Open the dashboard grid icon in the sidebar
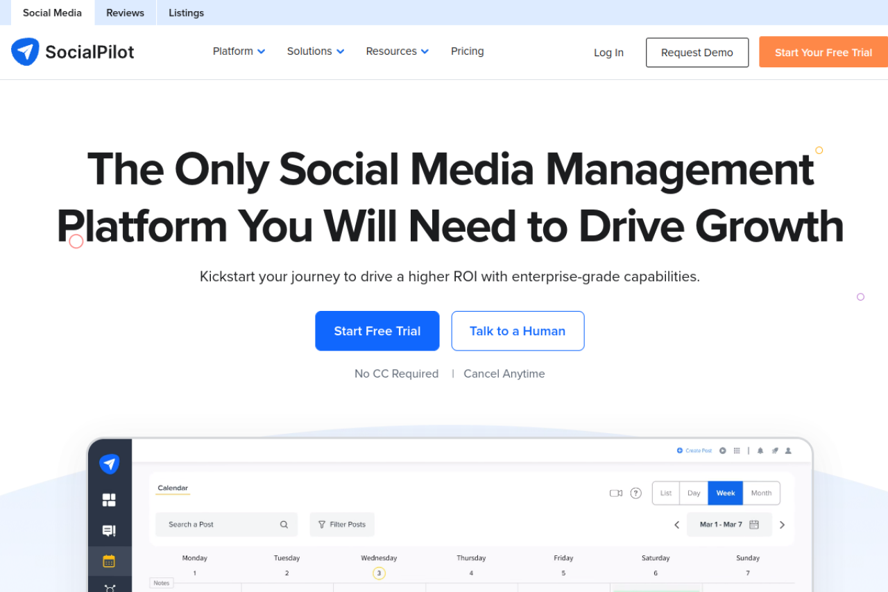 (x=109, y=500)
